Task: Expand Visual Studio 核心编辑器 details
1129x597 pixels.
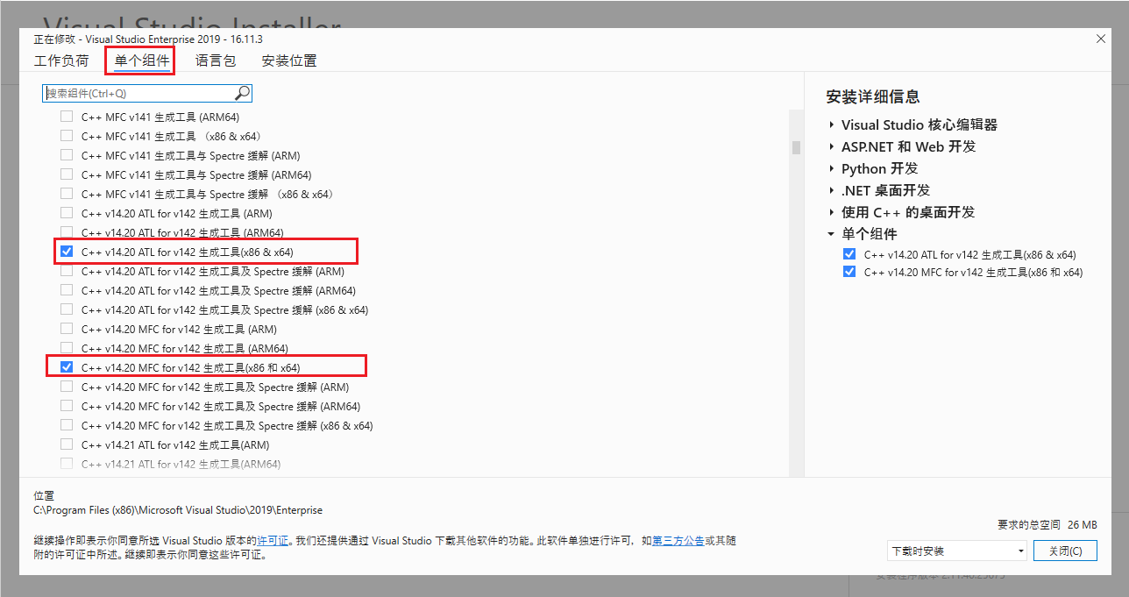Action: [x=831, y=124]
